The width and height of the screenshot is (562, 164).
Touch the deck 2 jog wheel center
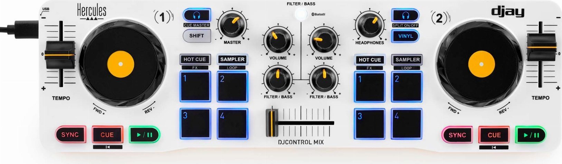(482, 65)
